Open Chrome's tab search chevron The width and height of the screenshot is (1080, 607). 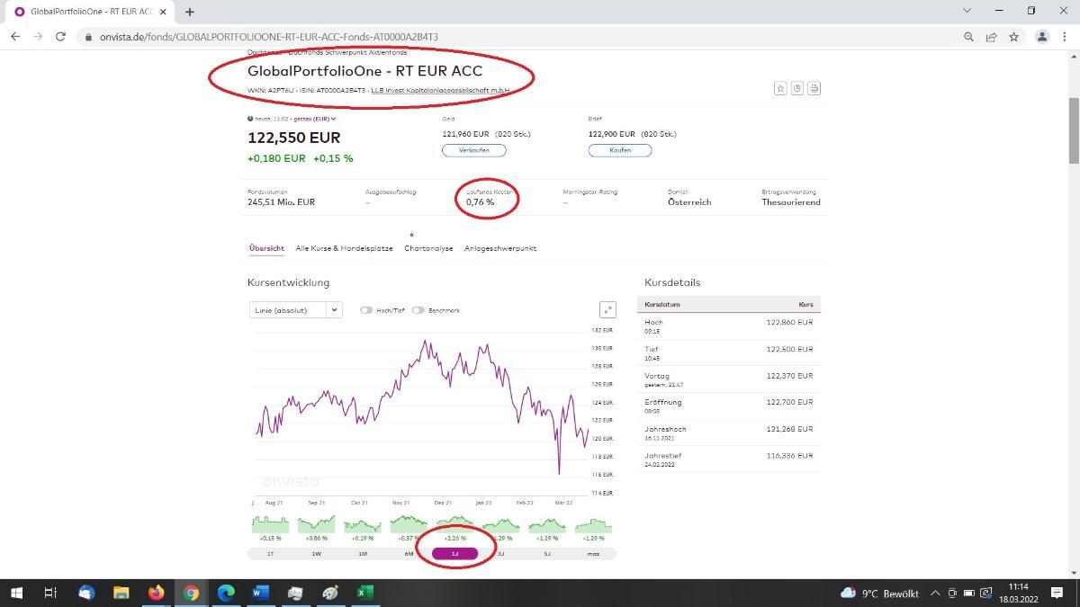[x=967, y=11]
